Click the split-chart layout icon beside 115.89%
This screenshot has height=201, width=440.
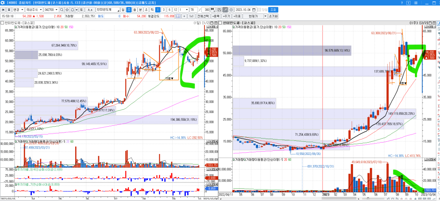point(178,16)
